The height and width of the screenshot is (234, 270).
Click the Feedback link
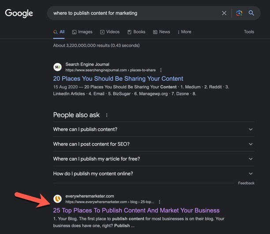(246, 183)
